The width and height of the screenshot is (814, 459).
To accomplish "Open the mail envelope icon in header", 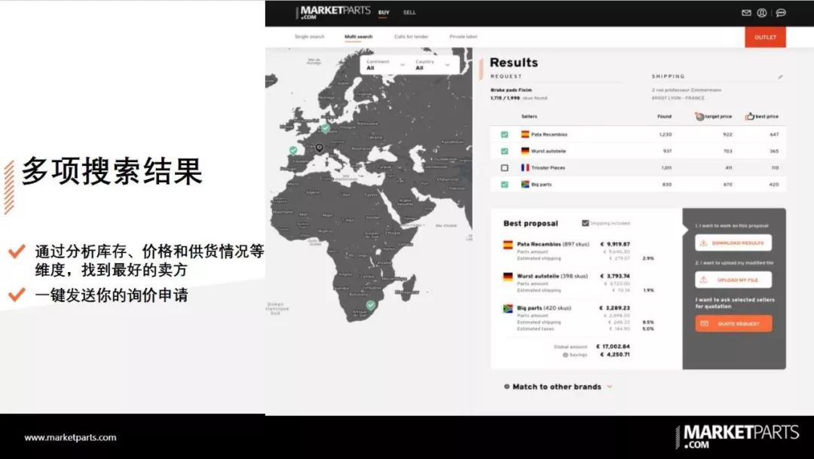I will [x=746, y=13].
